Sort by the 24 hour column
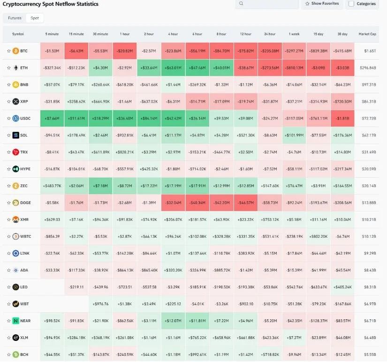 [270, 34]
